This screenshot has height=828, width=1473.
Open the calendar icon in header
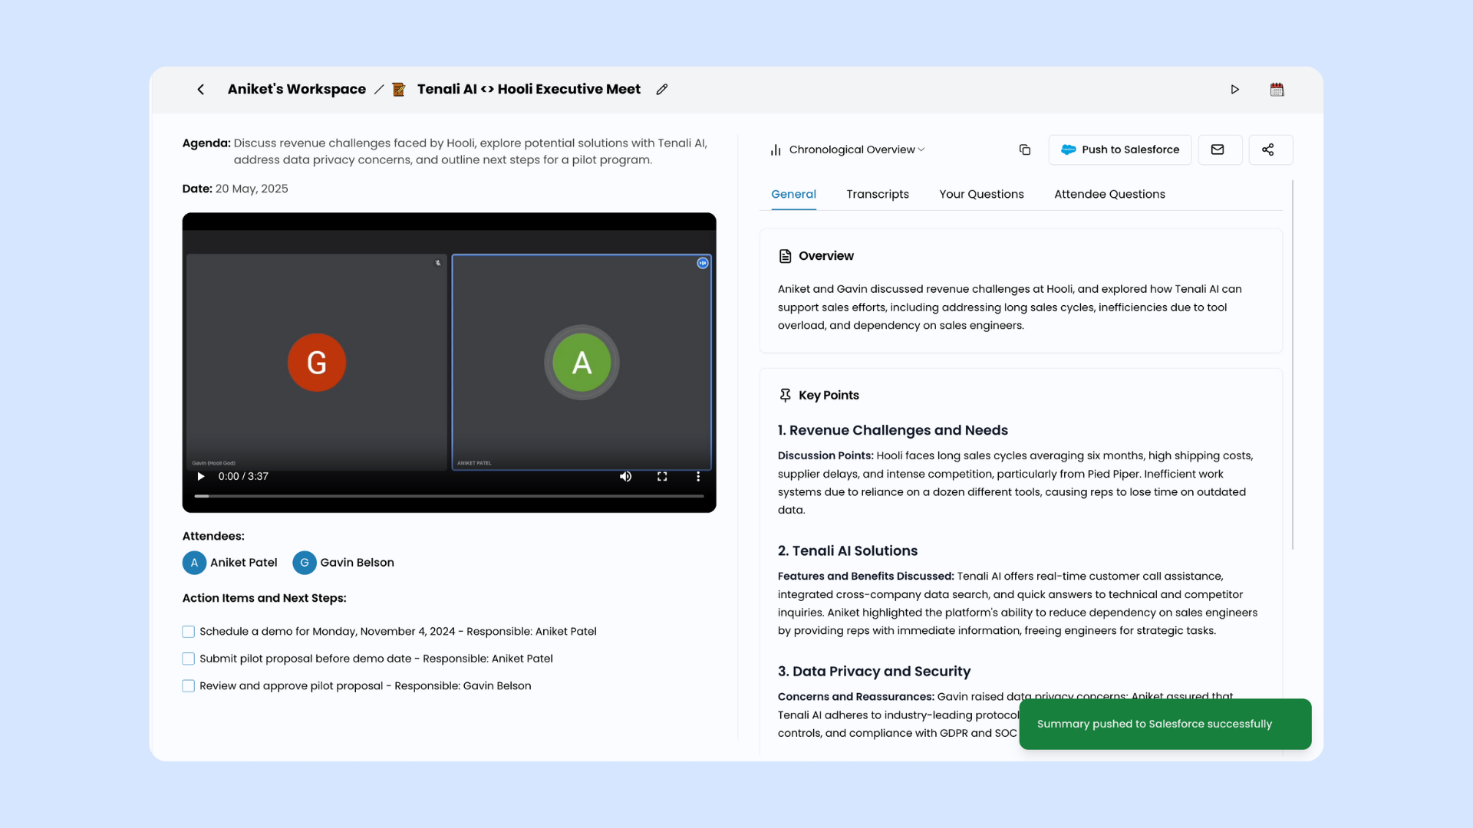(1277, 90)
